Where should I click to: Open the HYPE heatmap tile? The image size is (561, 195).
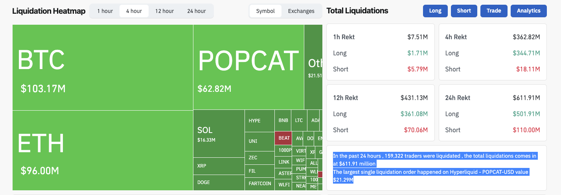[259, 121]
